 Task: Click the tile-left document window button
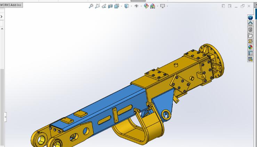(223, 6)
